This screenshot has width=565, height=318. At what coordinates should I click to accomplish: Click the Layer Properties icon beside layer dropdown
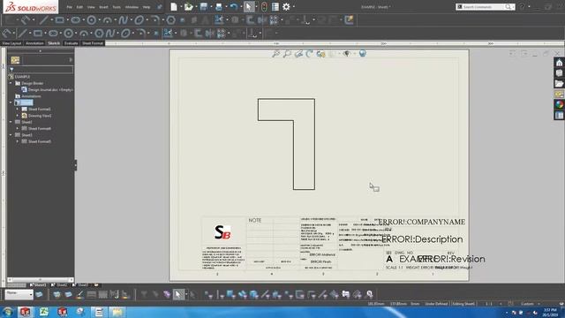(x=39, y=294)
